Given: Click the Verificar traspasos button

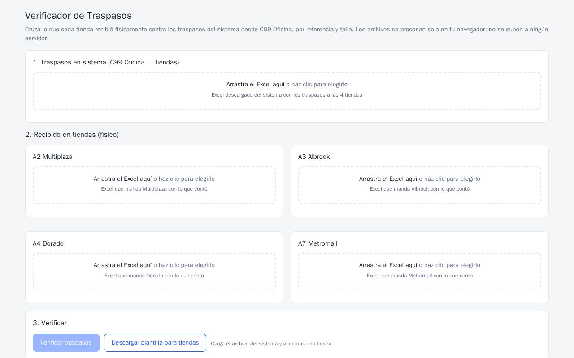Looking at the screenshot, I should pos(66,343).
